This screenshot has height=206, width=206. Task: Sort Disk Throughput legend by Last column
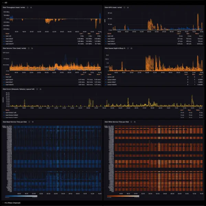click(81, 34)
